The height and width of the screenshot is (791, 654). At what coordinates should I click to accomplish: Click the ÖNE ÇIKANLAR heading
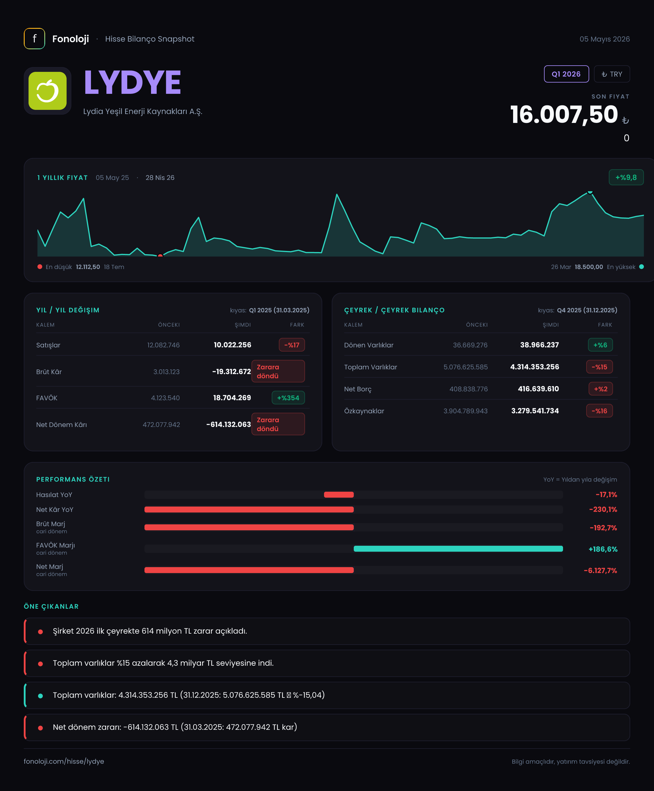point(51,607)
